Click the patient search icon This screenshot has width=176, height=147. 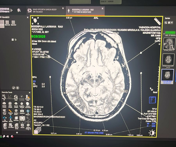pyautogui.click(x=19, y=10)
